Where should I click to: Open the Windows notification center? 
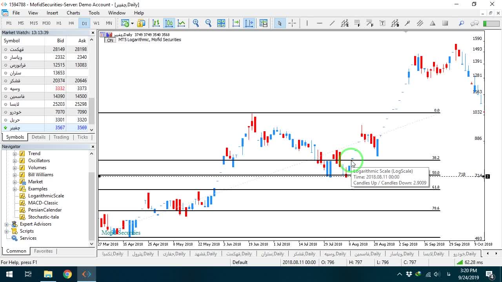pyautogui.click(x=490, y=274)
